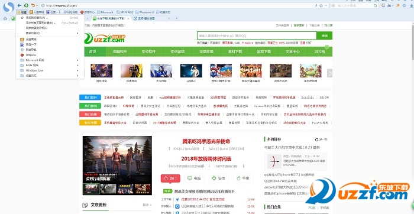
Task: Go back with the blue back arrow
Action: pyautogui.click(x=20, y=5)
